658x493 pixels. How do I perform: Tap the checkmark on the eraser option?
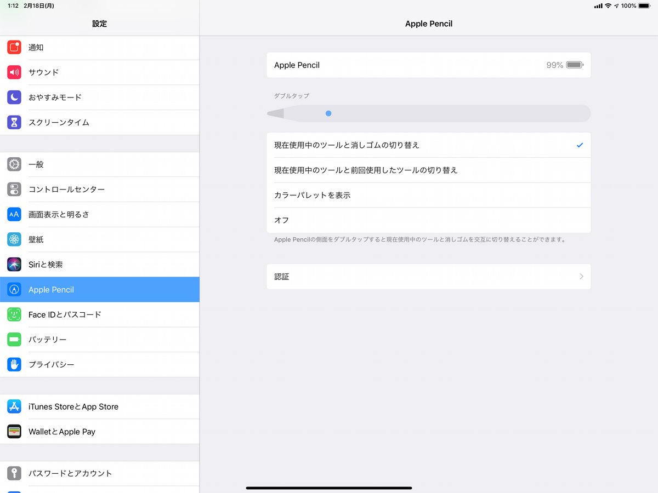tap(580, 145)
